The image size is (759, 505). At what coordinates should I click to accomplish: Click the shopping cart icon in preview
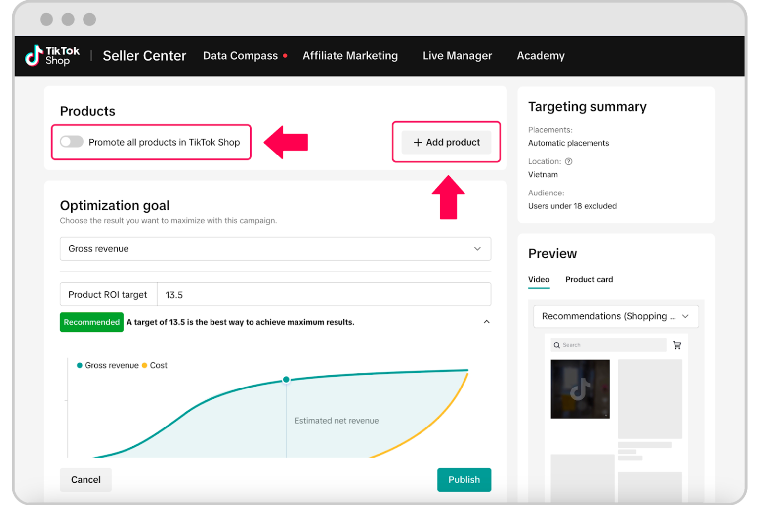tap(677, 345)
